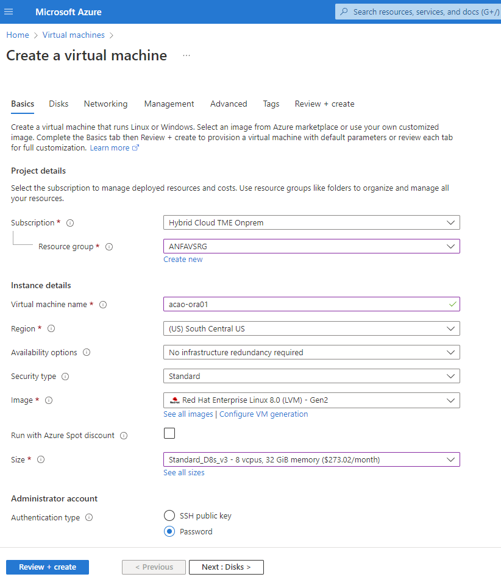Viewport: 501px width, 577px height.
Task: Open the Image selection dropdown
Action: click(x=311, y=400)
